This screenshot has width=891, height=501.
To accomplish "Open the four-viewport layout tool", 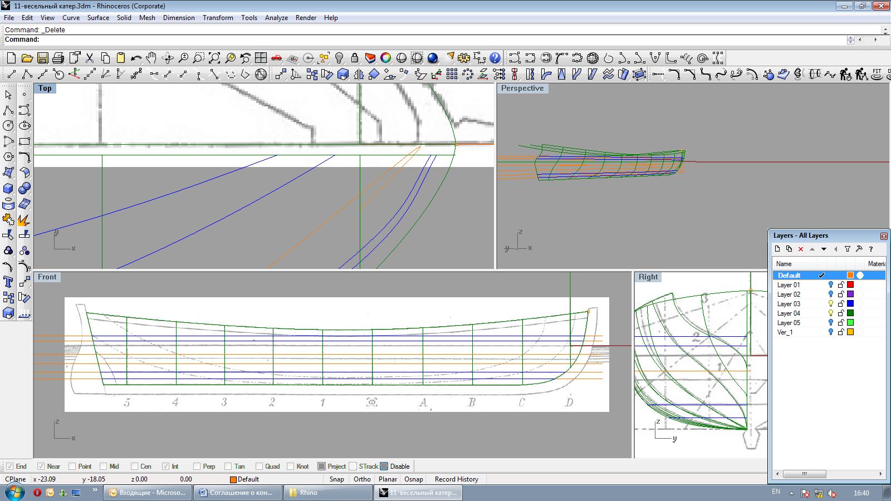I will pos(261,58).
